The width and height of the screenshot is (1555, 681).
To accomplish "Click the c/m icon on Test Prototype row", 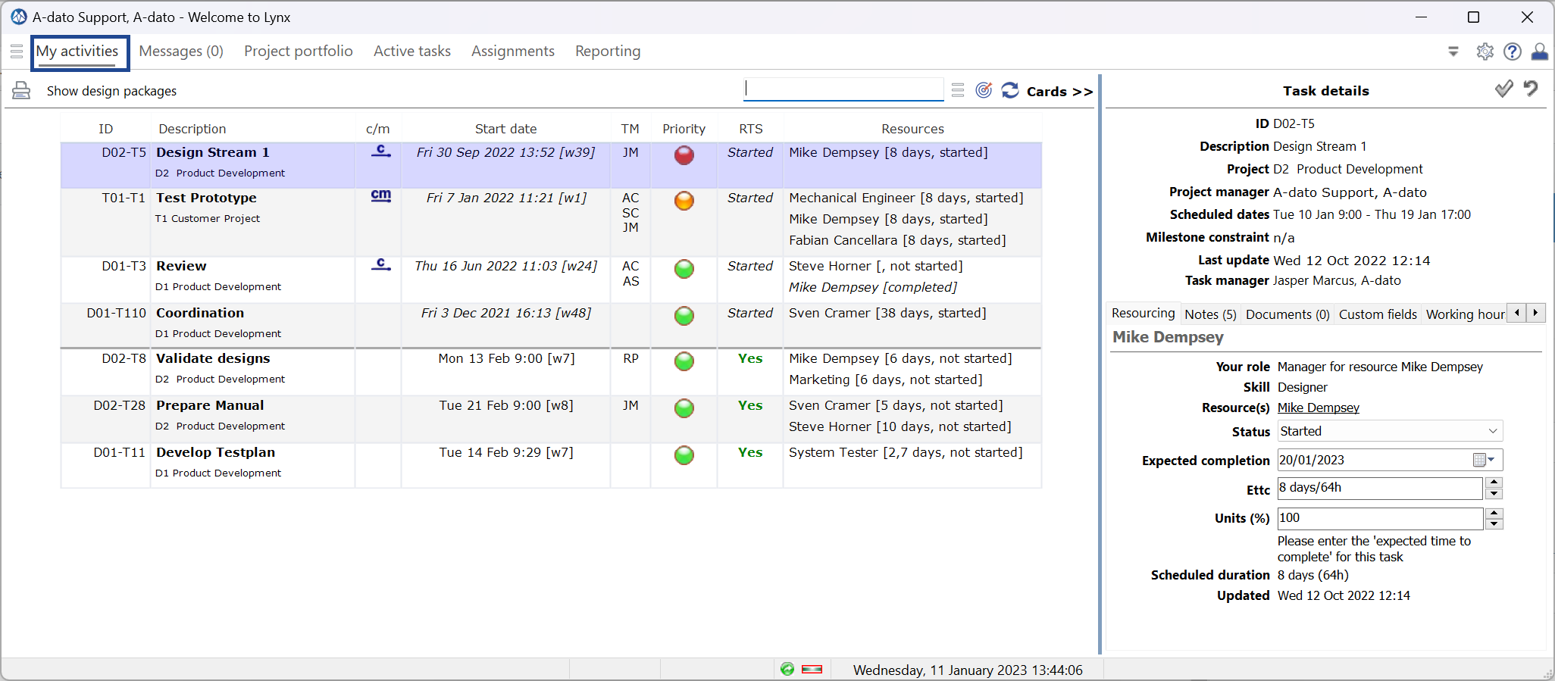I will [381, 196].
